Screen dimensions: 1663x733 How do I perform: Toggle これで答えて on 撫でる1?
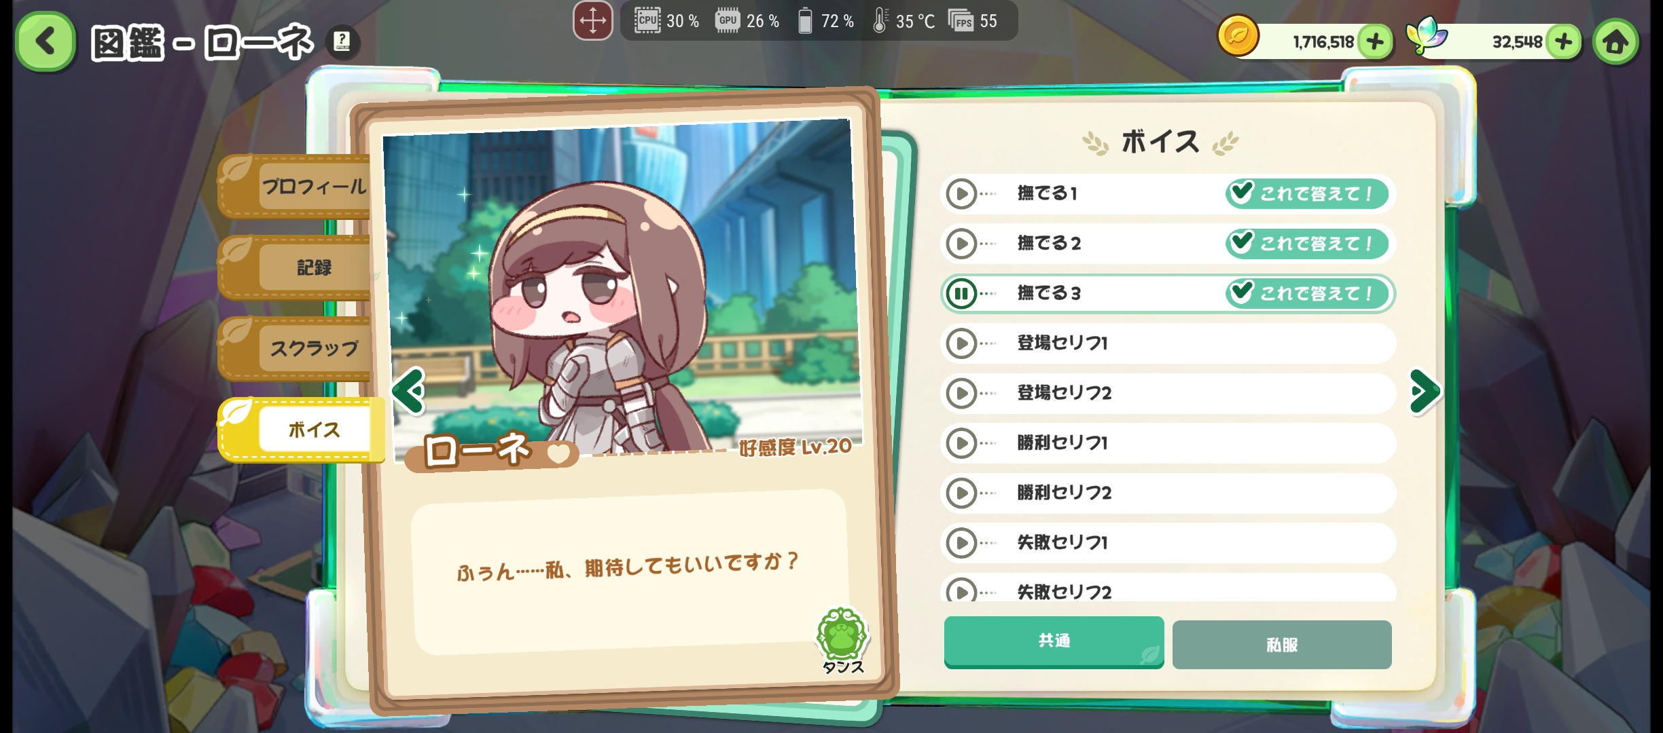1306,193
